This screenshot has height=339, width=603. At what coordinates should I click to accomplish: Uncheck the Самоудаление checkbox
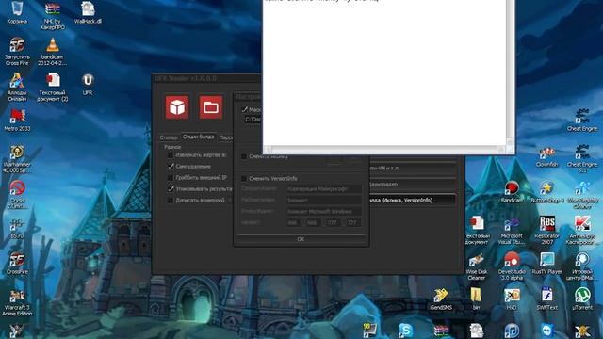(x=171, y=166)
